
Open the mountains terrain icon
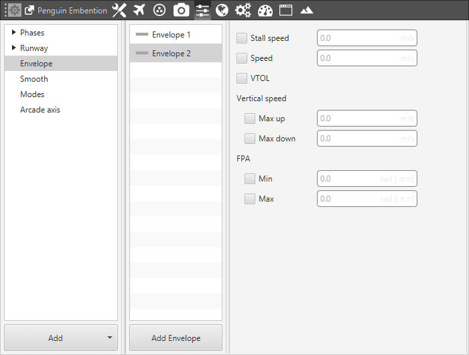coord(307,11)
